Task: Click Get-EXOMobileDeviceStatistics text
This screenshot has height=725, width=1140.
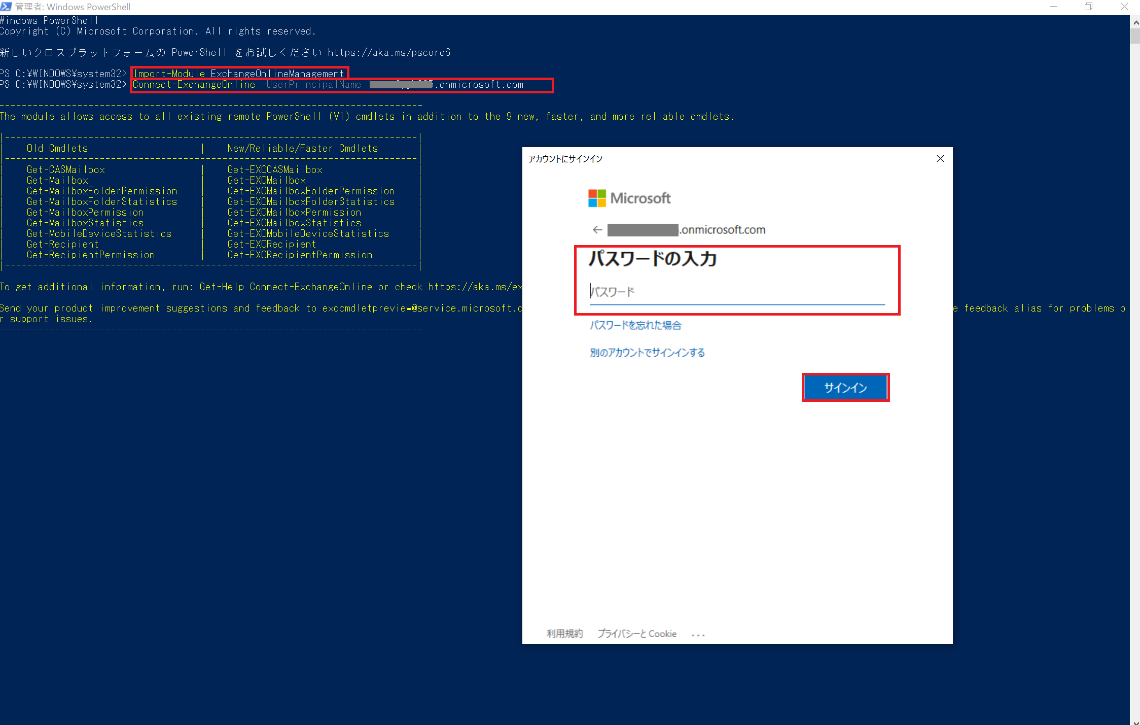Action: coord(308,234)
